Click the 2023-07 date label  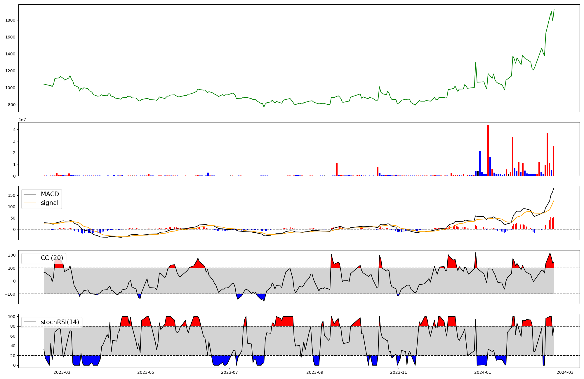(x=230, y=372)
